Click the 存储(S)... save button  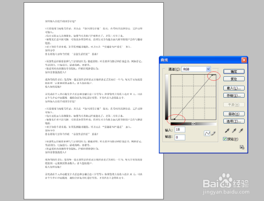234,96
